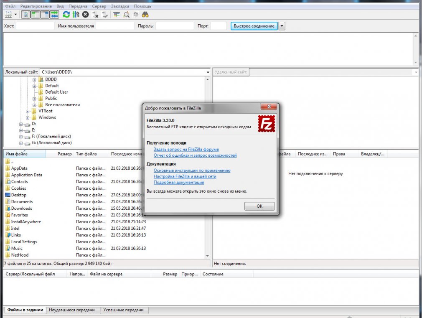Close the FileZilla welcome dialog

(x=269, y=107)
